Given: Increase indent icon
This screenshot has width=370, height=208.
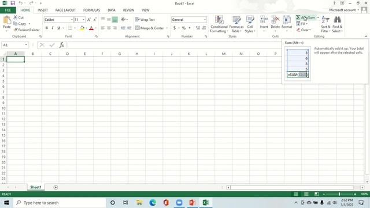Looking at the screenshot, I should click(x=129, y=28).
